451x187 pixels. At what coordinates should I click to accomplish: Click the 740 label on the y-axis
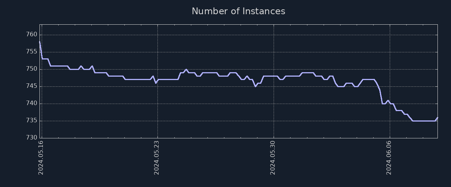point(31,104)
